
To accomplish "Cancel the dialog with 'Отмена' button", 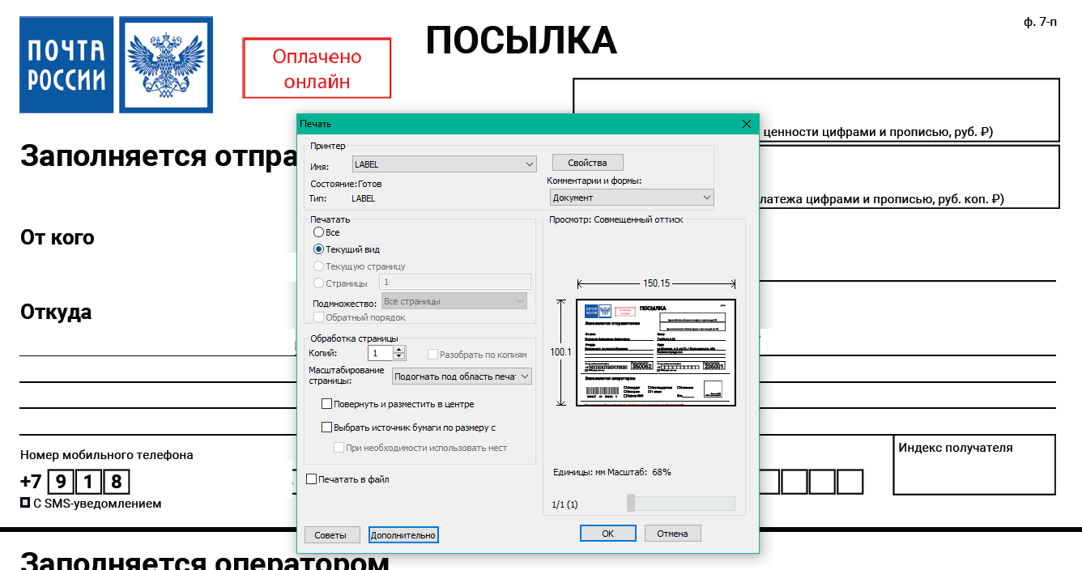I will [672, 534].
